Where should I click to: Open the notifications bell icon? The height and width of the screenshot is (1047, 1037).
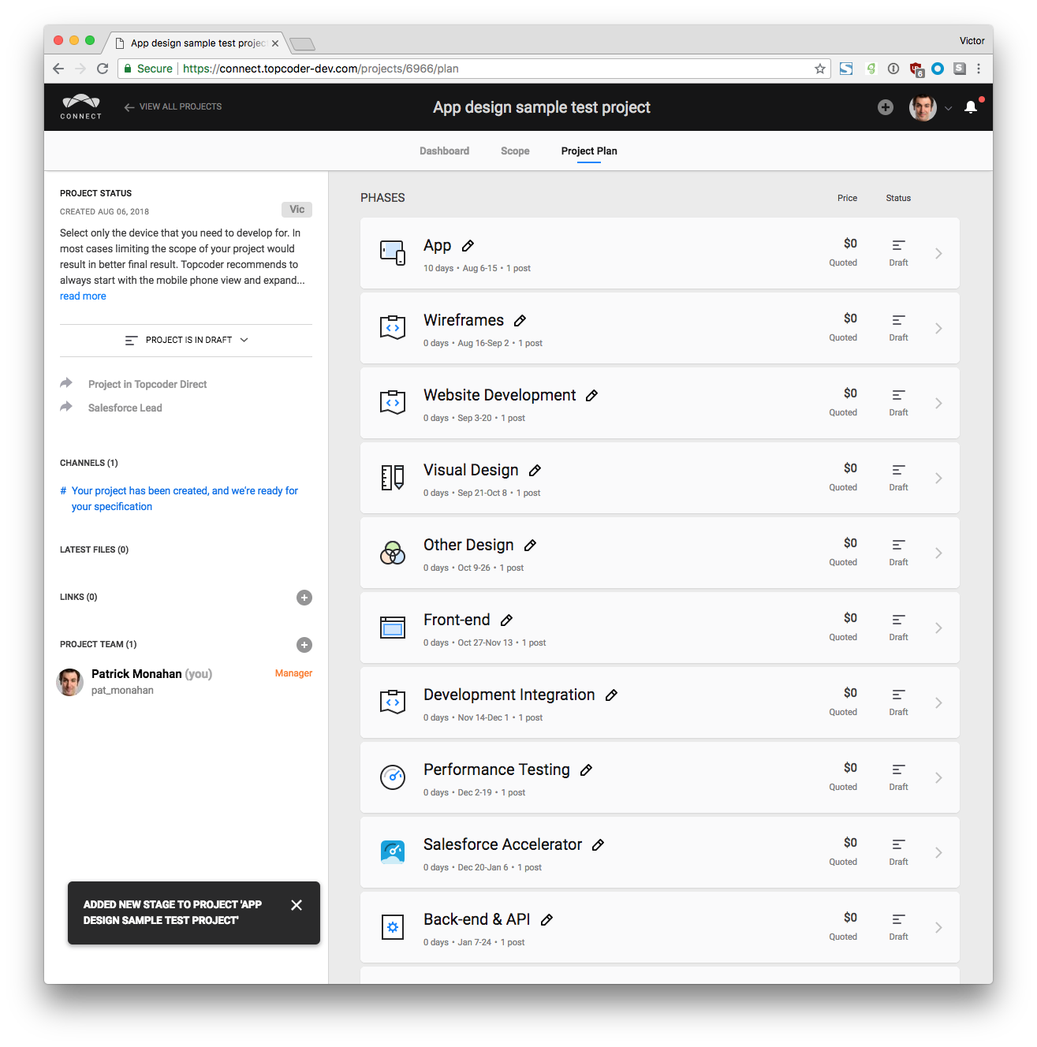971,107
